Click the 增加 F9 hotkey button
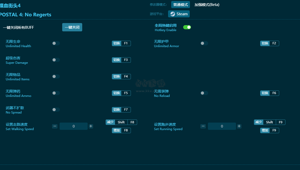 coord(270,130)
